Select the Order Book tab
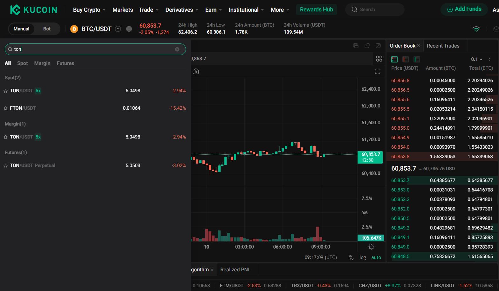Image resolution: width=499 pixels, height=291 pixels. coord(402,46)
